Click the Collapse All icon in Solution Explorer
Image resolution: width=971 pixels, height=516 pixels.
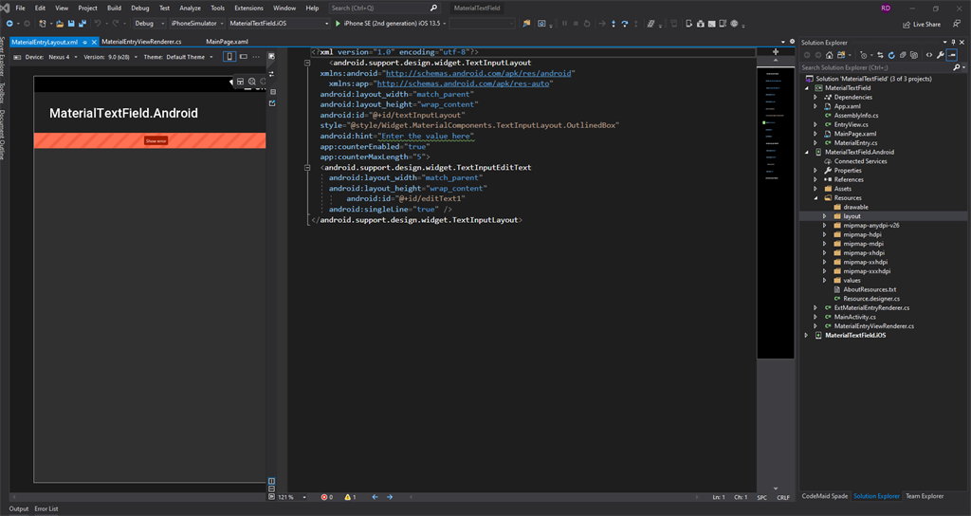903,55
